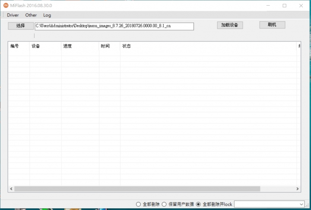Click the 选择 (select) button
This screenshot has width=311, height=210.
point(21,26)
